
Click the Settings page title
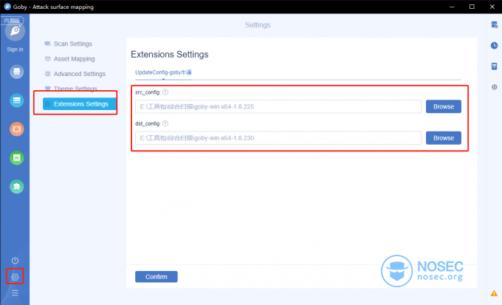[x=258, y=25]
